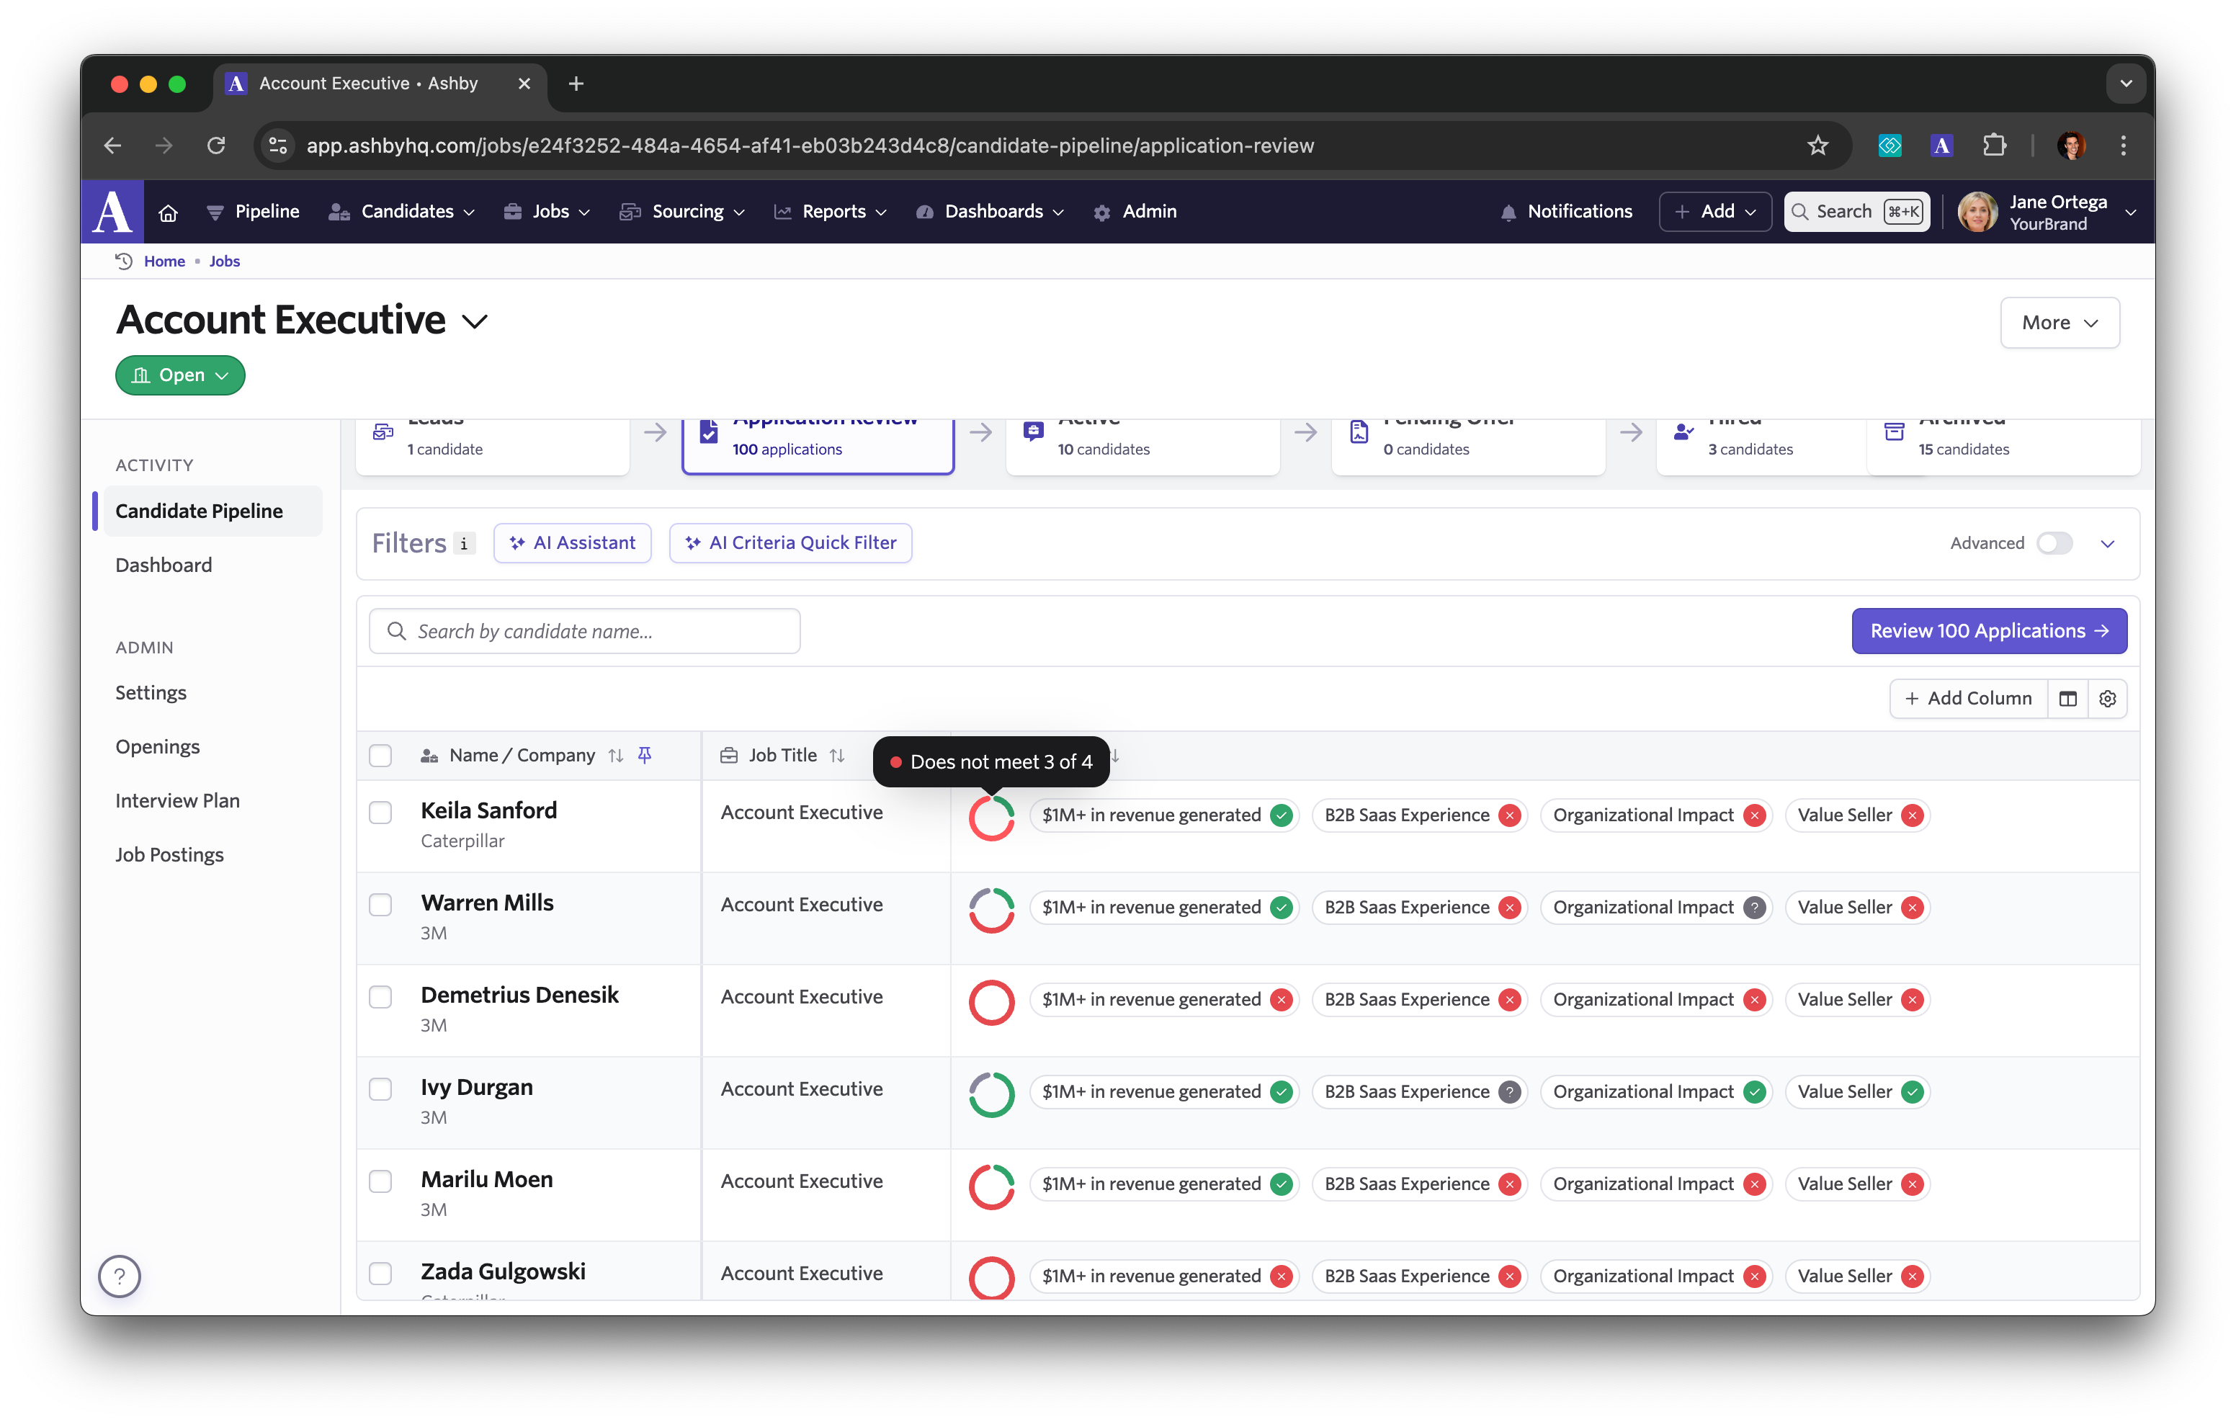
Task: Open the help question mark bubble
Action: 120,1276
